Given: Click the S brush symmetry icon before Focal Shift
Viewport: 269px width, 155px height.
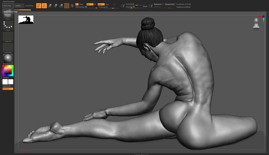Looking at the screenshot, I should point(123,6).
